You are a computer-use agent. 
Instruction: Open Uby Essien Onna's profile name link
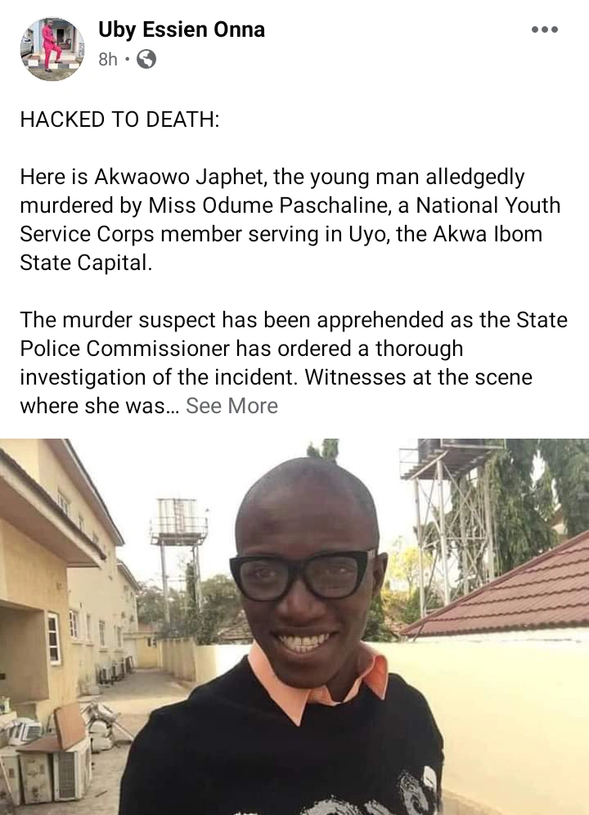tap(182, 29)
